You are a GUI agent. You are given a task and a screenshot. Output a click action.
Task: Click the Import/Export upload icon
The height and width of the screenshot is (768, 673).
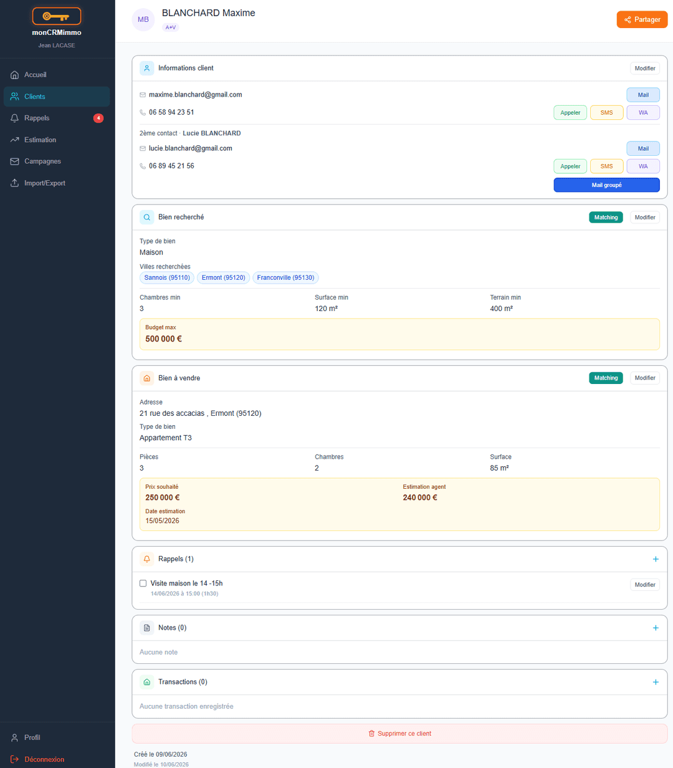14,183
